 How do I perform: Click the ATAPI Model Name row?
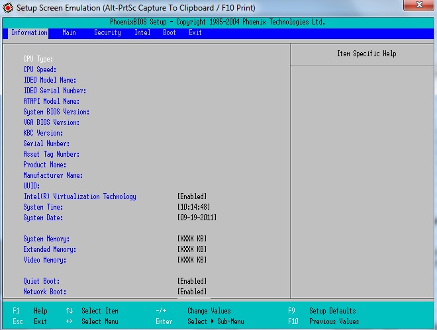(51, 101)
